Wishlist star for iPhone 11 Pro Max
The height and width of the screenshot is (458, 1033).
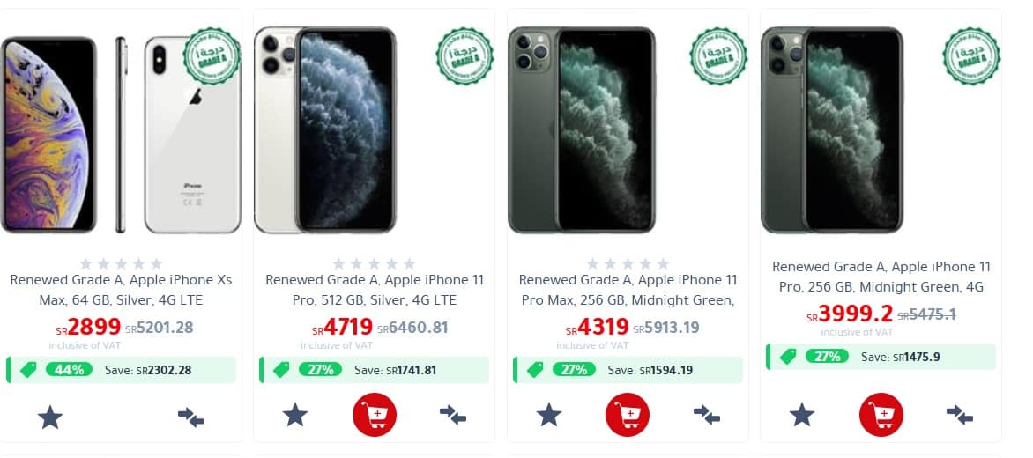[x=549, y=415]
